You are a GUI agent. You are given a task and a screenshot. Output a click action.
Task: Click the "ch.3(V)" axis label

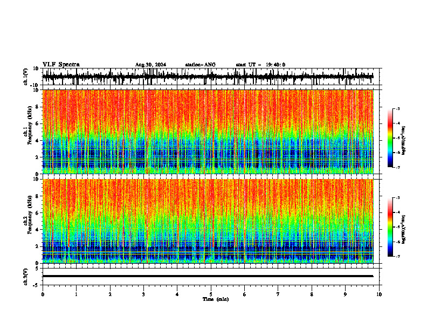[x=26, y=277]
